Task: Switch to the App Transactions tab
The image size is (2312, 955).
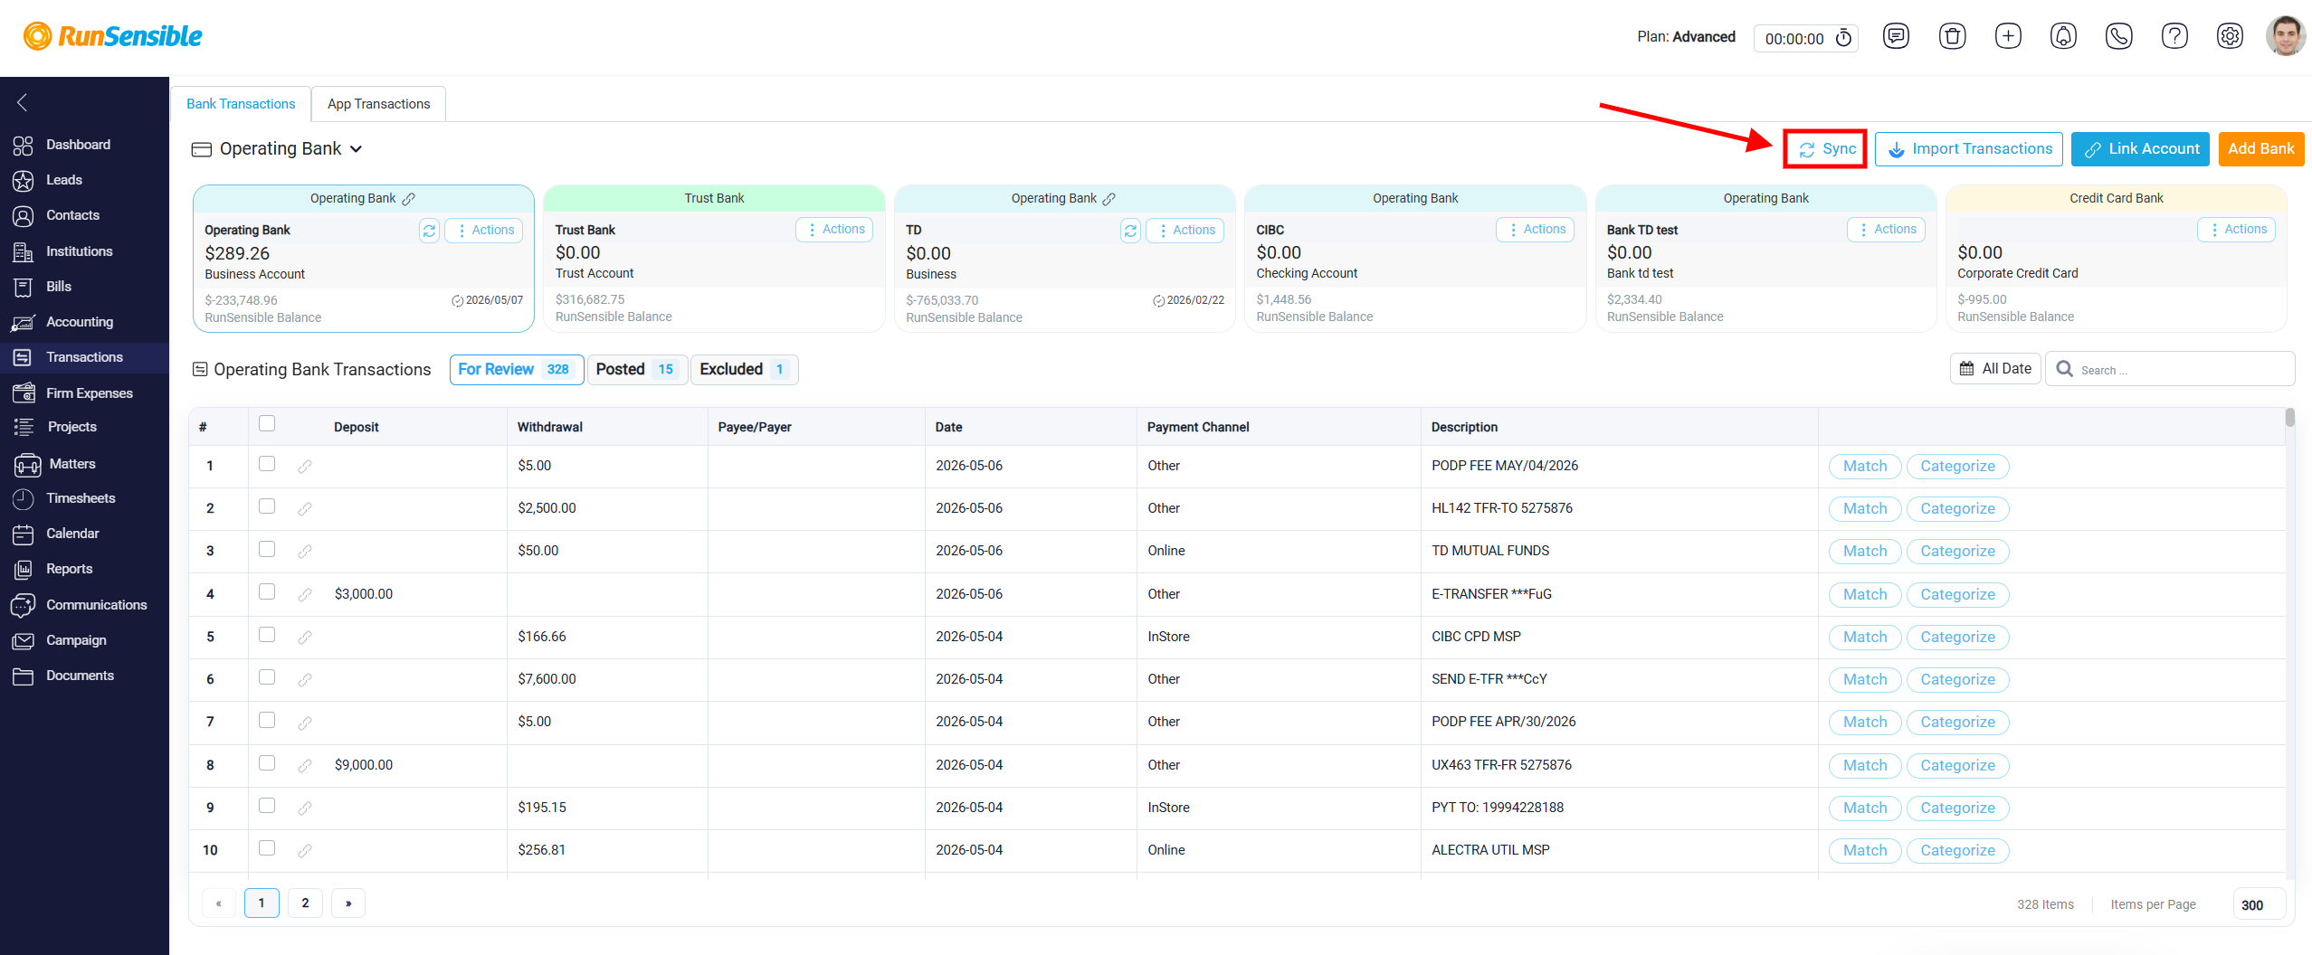Action: [378, 104]
